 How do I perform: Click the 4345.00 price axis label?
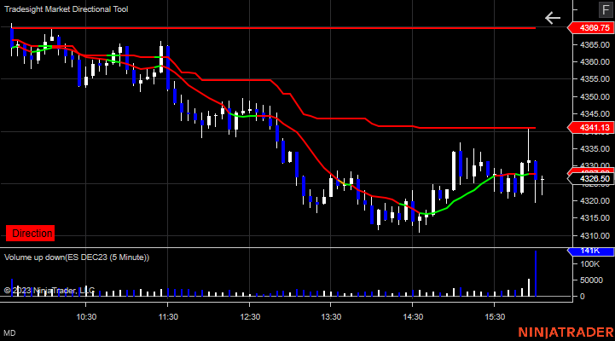pos(595,114)
